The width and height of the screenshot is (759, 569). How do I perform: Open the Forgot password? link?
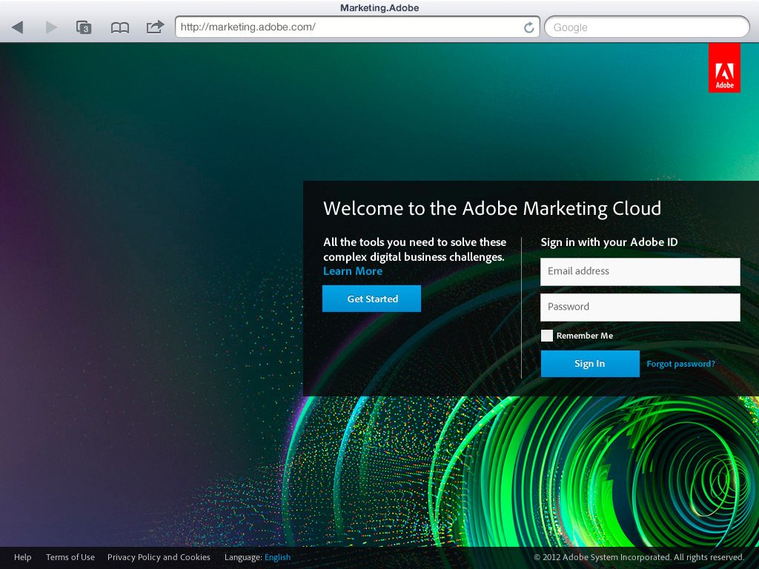pos(680,364)
